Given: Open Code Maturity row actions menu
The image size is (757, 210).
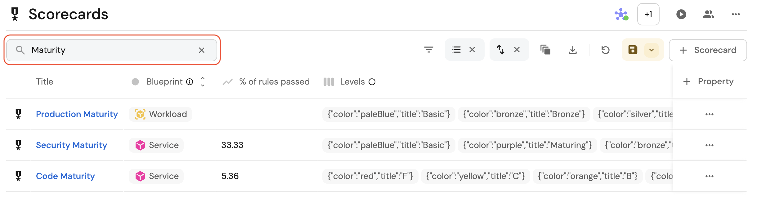Looking at the screenshot, I should point(709,176).
